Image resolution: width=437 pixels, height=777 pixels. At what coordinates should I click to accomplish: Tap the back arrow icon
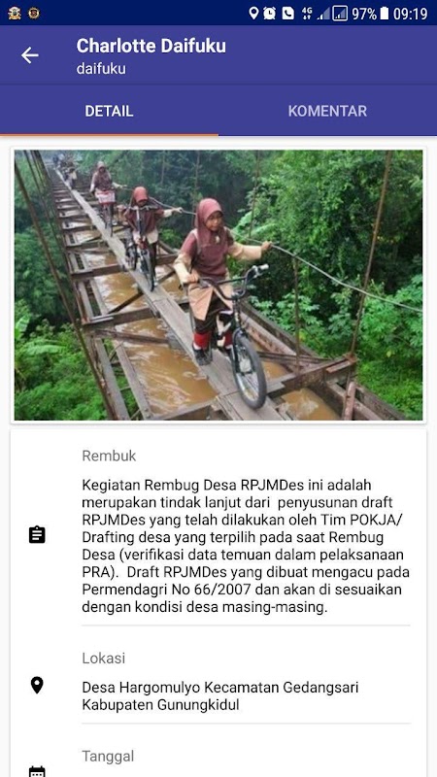[x=30, y=55]
